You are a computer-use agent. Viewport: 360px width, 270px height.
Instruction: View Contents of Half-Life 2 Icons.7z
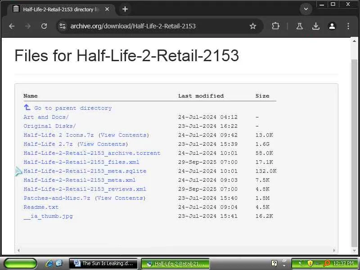click(x=124, y=135)
